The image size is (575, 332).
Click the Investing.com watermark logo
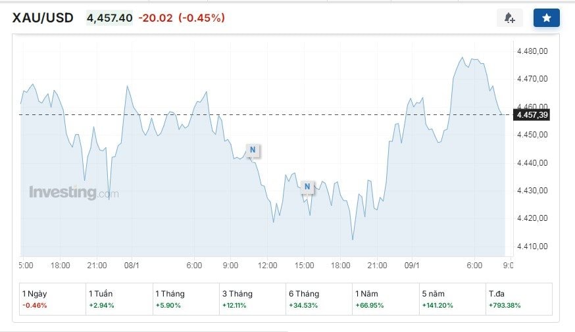pyautogui.click(x=74, y=193)
